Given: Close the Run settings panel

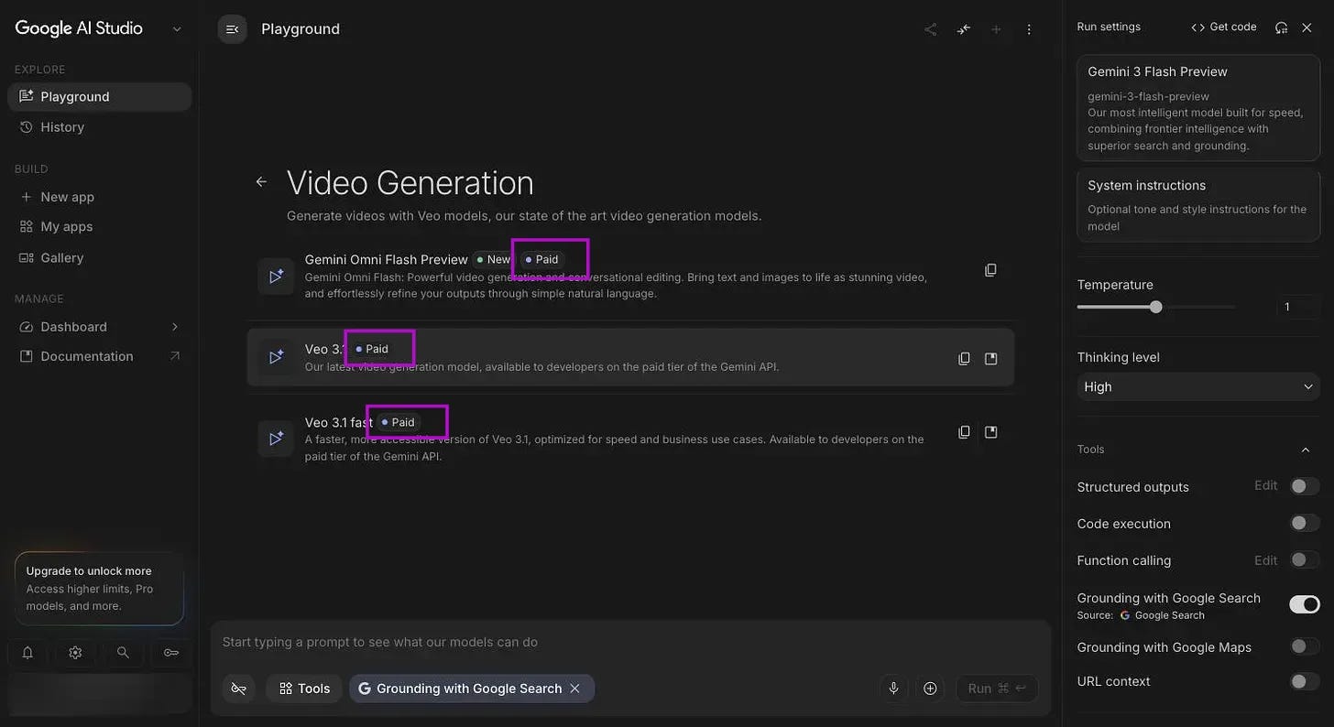Looking at the screenshot, I should (x=1307, y=27).
